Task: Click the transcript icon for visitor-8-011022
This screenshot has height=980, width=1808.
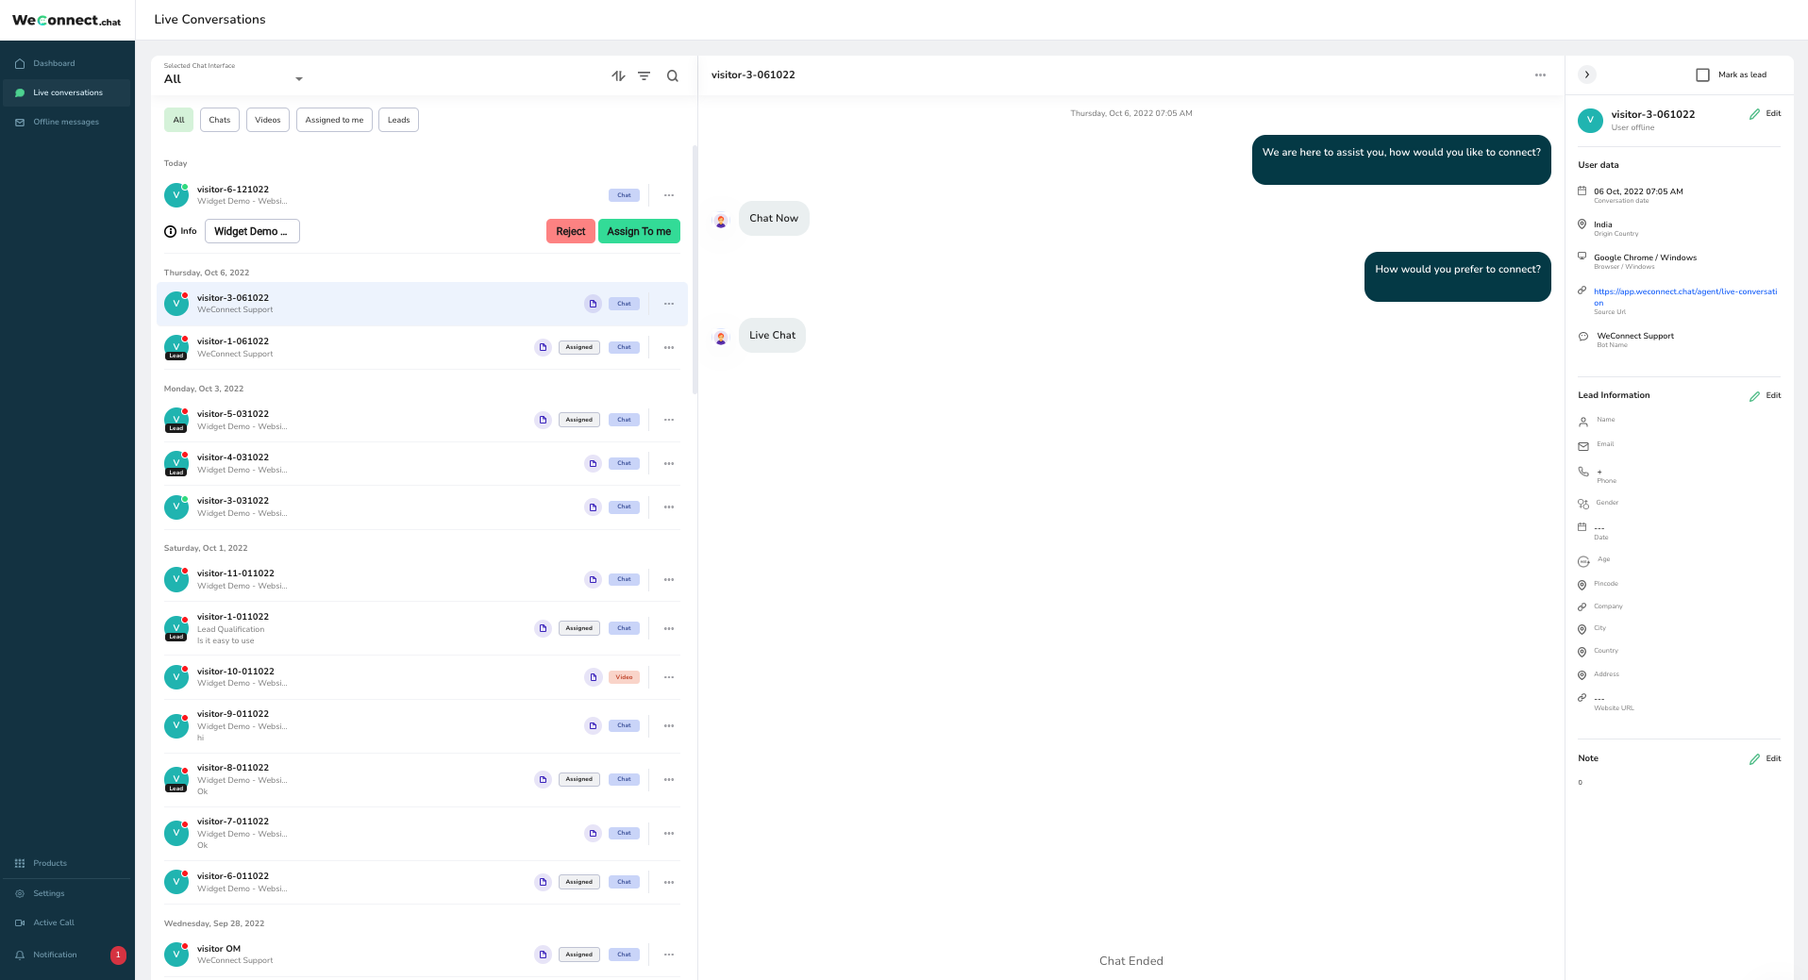Action: pyautogui.click(x=543, y=779)
